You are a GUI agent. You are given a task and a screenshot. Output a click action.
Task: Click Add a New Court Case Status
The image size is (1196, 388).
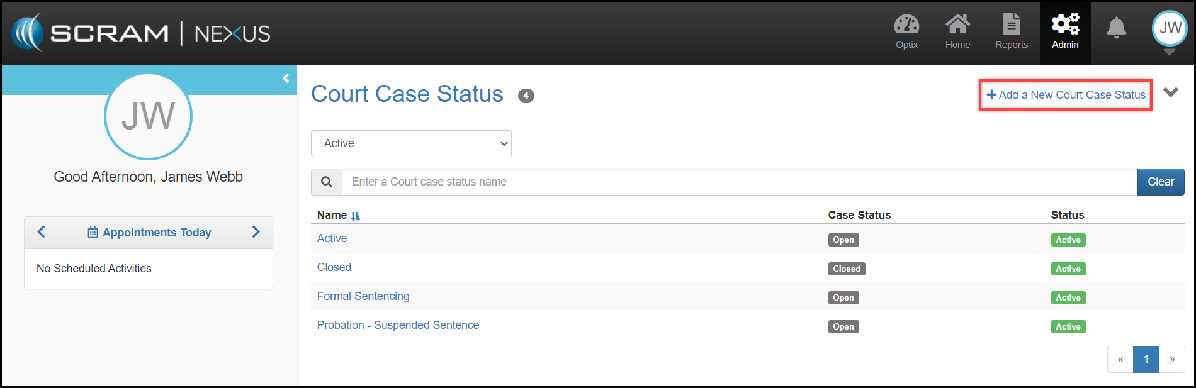point(1066,95)
